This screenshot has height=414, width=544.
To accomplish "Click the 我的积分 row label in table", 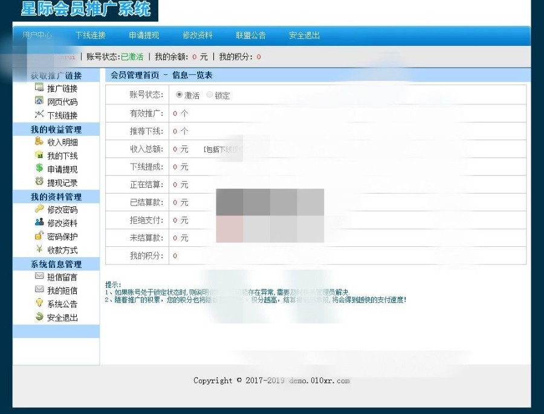I will (x=146, y=256).
